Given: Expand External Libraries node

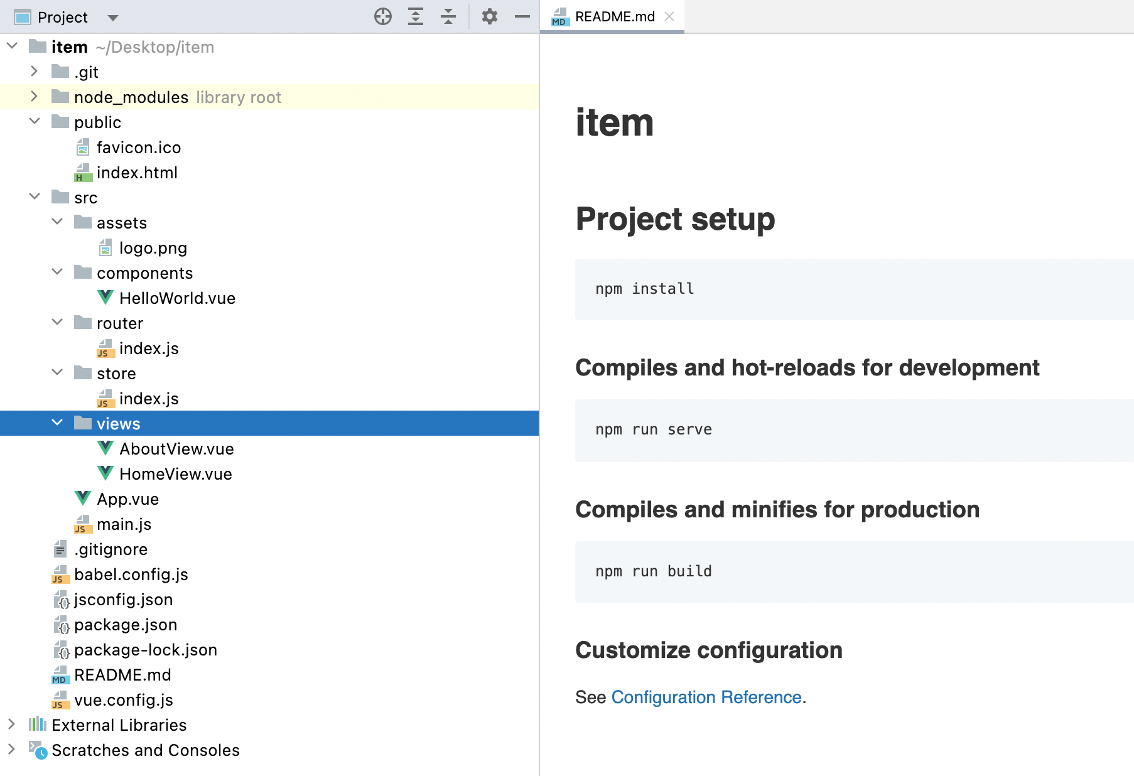Looking at the screenshot, I should coord(11,724).
